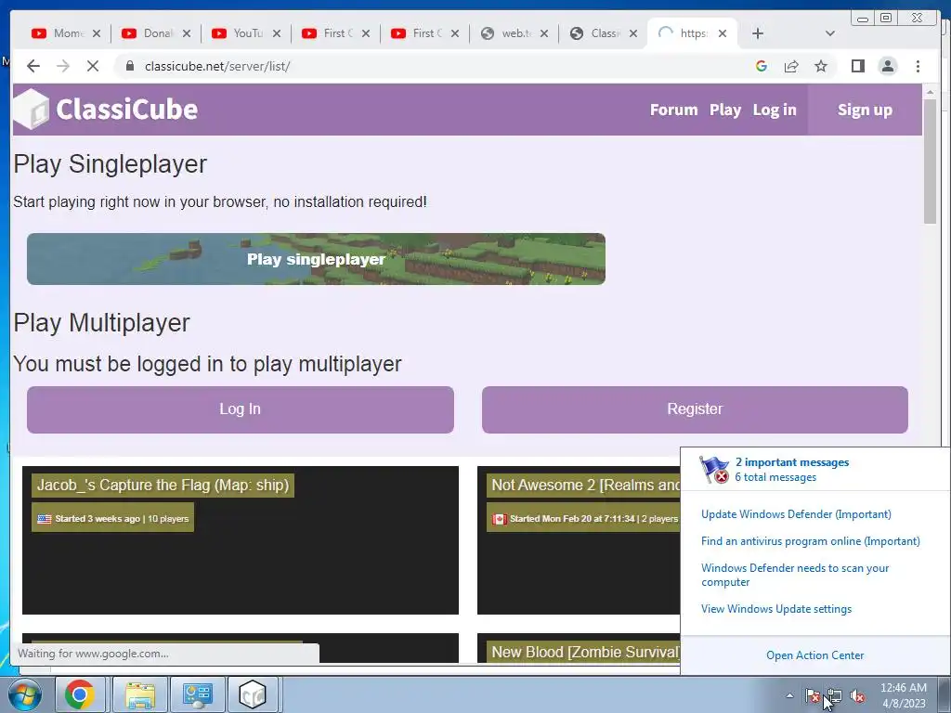Open the Play link in the header
Image resolution: width=951 pixels, height=713 pixels.
725,110
